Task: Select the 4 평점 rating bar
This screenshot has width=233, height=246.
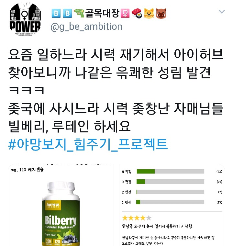Action: coord(171,172)
